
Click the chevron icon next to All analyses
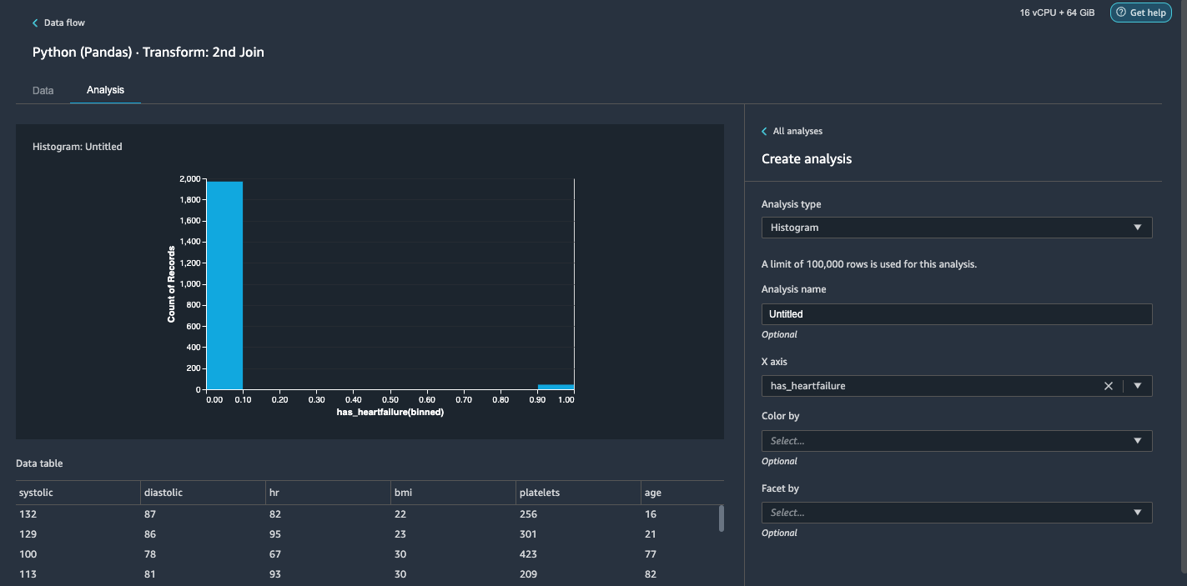point(764,132)
